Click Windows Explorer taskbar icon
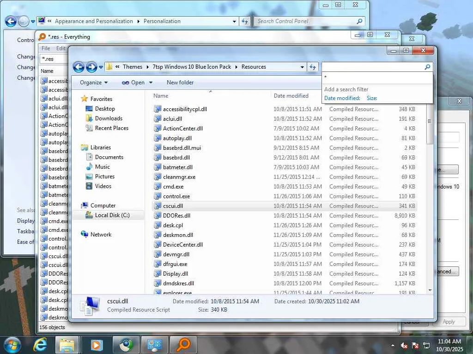The height and width of the screenshot is (354, 473). click(67, 345)
